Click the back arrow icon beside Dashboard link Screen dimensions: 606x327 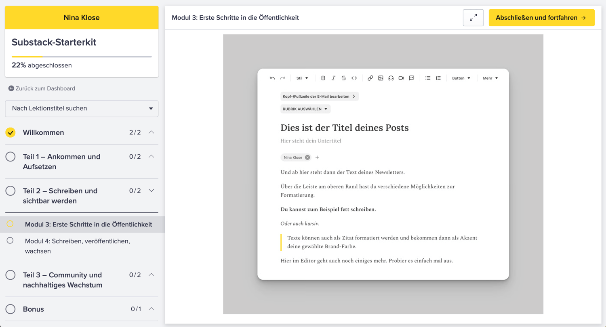pos(11,88)
